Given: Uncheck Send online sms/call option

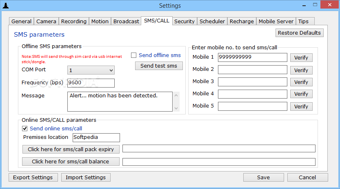Looking at the screenshot, I should 25,128.
